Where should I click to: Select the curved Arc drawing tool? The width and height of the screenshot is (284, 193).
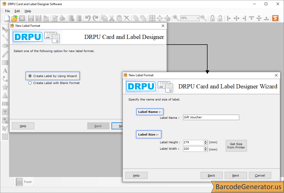[x=5, y=79]
